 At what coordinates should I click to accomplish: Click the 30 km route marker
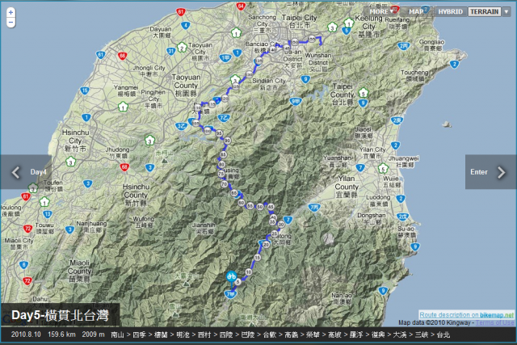pos(281,225)
